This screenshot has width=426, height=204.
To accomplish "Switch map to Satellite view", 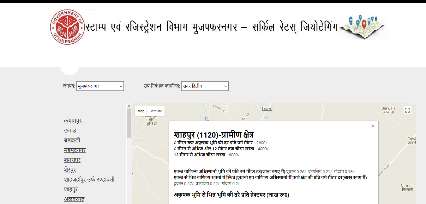I will click(156, 111).
